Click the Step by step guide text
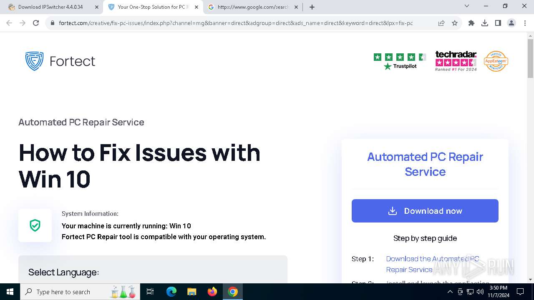The height and width of the screenshot is (300, 534). point(425,238)
